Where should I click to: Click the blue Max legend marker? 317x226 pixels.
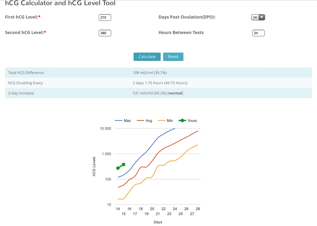point(119,121)
